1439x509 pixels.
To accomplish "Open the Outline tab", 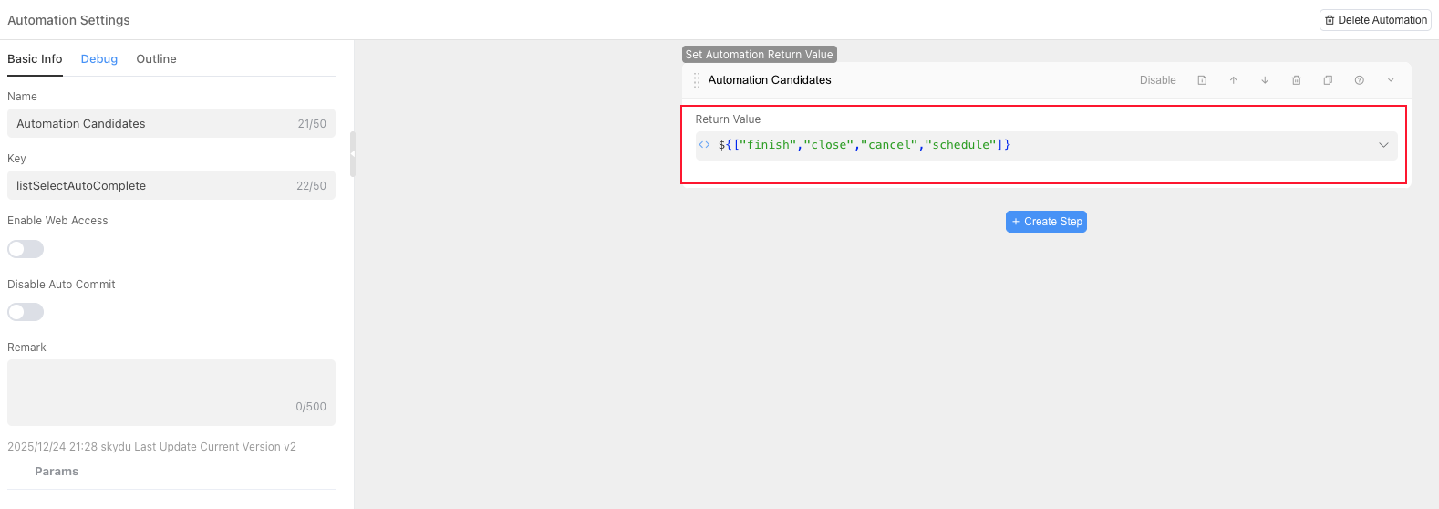I will [156, 59].
